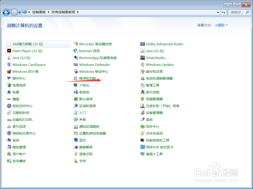
Task: Open the 疑难解答 link
Action: point(86,147)
